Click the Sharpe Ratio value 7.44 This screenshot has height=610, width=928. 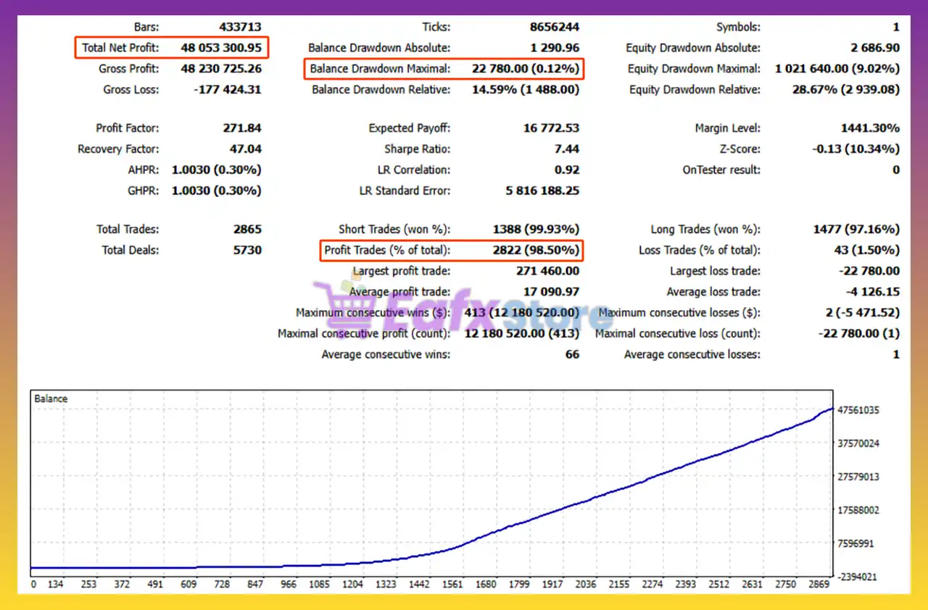(566, 149)
